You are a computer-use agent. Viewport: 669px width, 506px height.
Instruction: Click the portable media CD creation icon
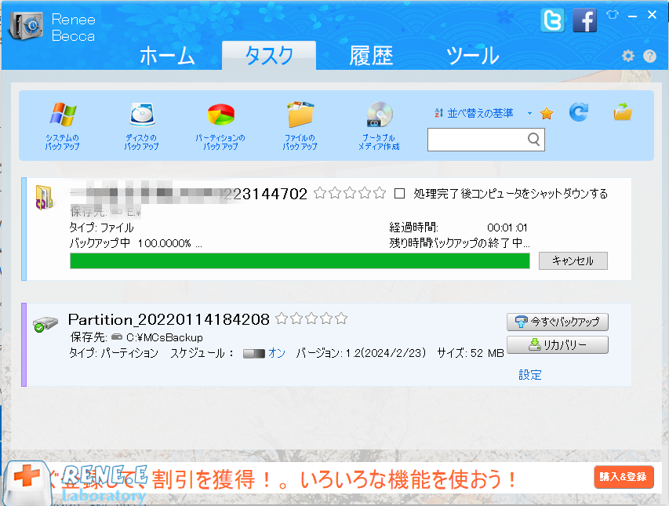pyautogui.click(x=380, y=115)
